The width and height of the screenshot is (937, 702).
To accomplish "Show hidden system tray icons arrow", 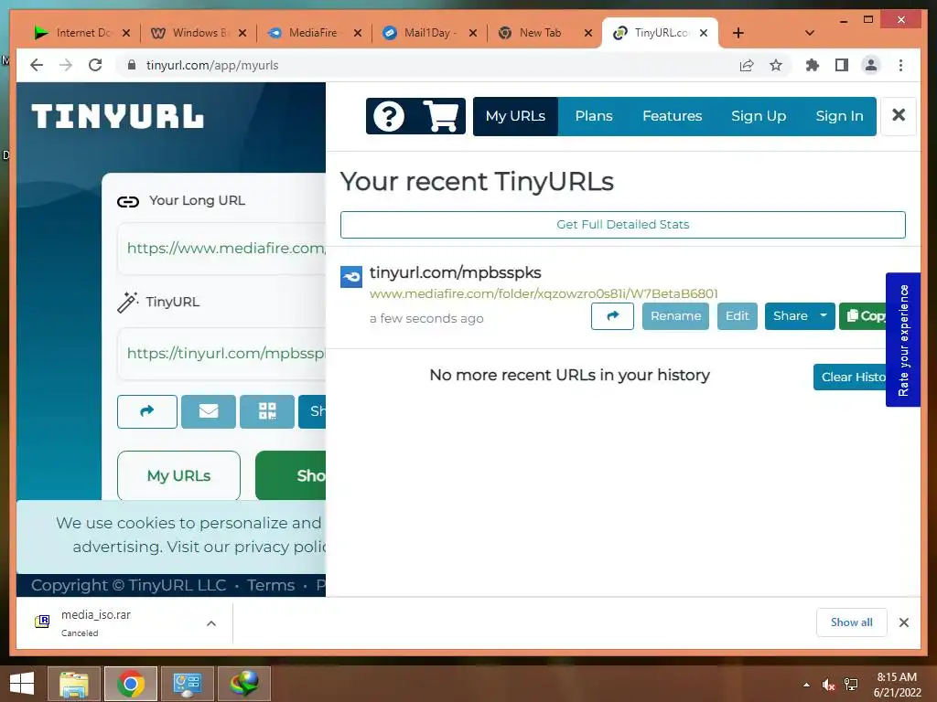I will click(806, 685).
